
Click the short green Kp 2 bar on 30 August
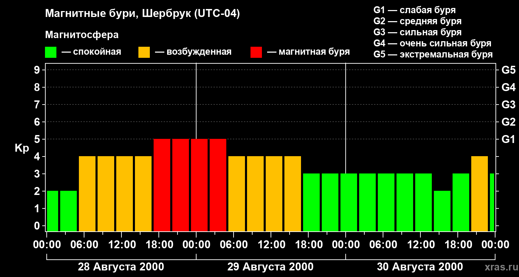click(442, 211)
